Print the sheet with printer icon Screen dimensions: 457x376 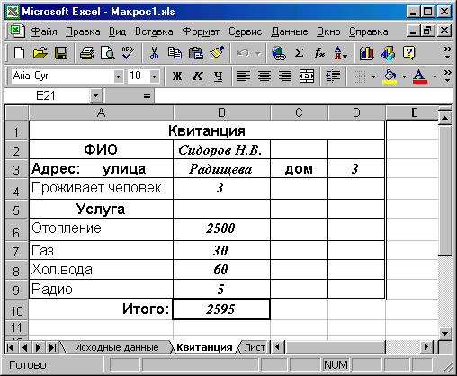pos(87,53)
